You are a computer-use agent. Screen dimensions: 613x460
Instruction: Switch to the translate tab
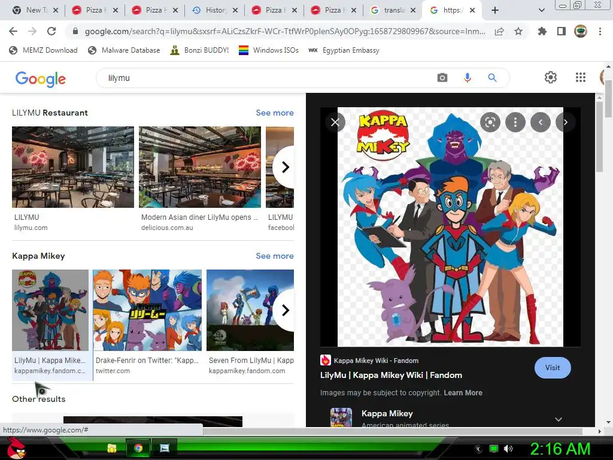click(x=393, y=11)
